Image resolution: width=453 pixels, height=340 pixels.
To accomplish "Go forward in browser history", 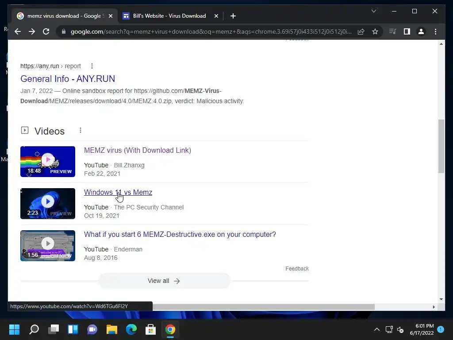I will [x=32, y=31].
